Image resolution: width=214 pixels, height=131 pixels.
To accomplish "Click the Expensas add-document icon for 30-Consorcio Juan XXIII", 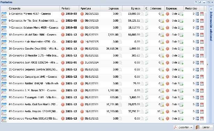I will tap(182, 63).
